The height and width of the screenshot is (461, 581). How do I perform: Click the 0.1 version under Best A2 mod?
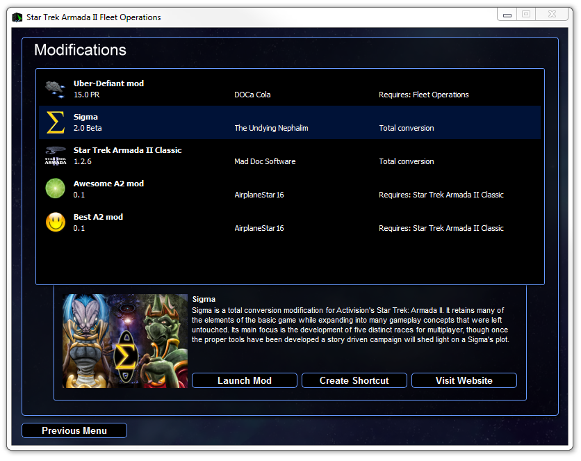(x=79, y=228)
